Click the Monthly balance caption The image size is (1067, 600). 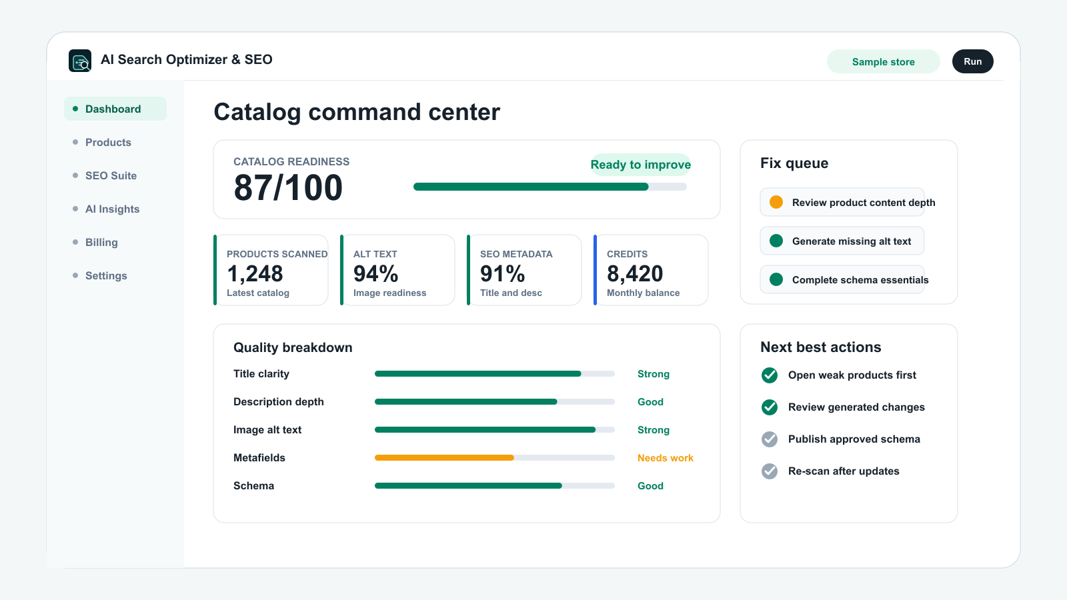[644, 293]
